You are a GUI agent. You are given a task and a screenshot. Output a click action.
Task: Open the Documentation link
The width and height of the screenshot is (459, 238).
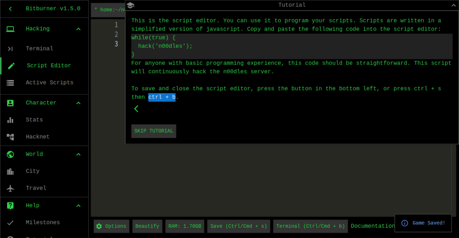372,226
